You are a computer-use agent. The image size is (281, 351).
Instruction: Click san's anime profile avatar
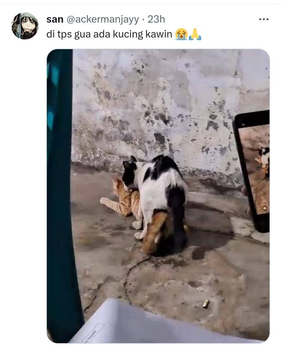(25, 26)
